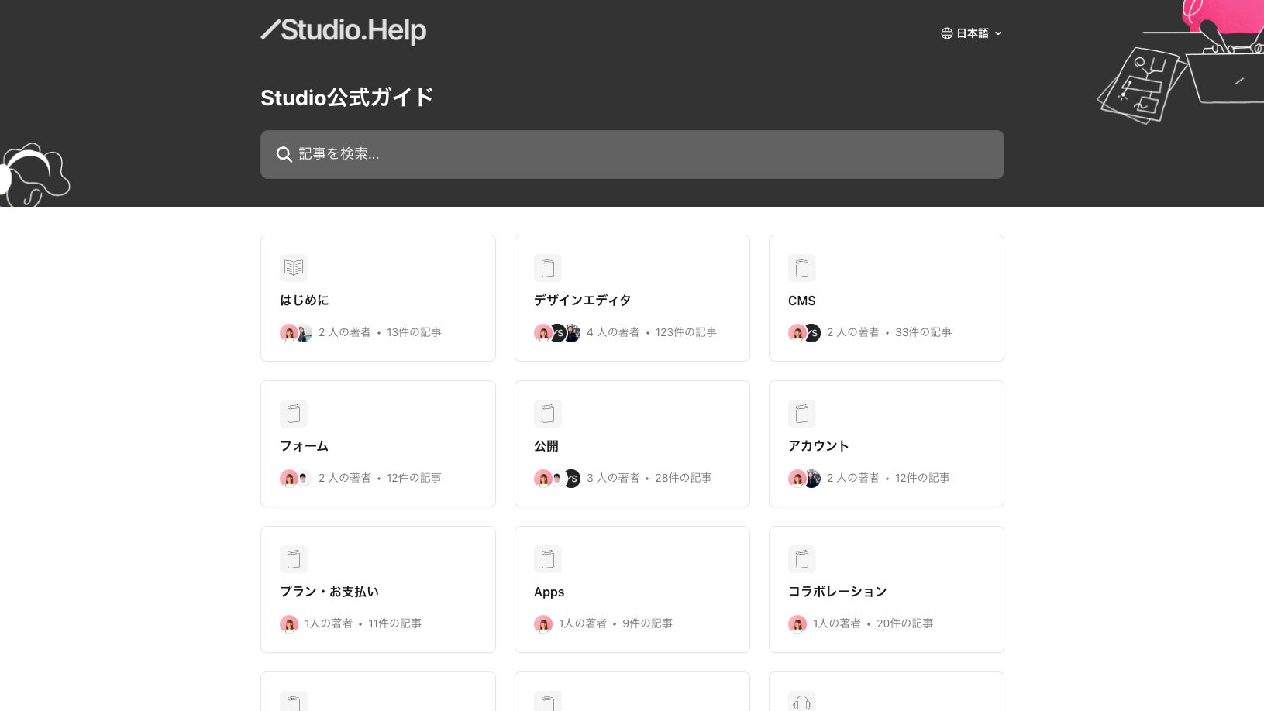The width and height of the screenshot is (1264, 711).
Task: Click the author avatars on the CMS card
Action: coord(804,333)
